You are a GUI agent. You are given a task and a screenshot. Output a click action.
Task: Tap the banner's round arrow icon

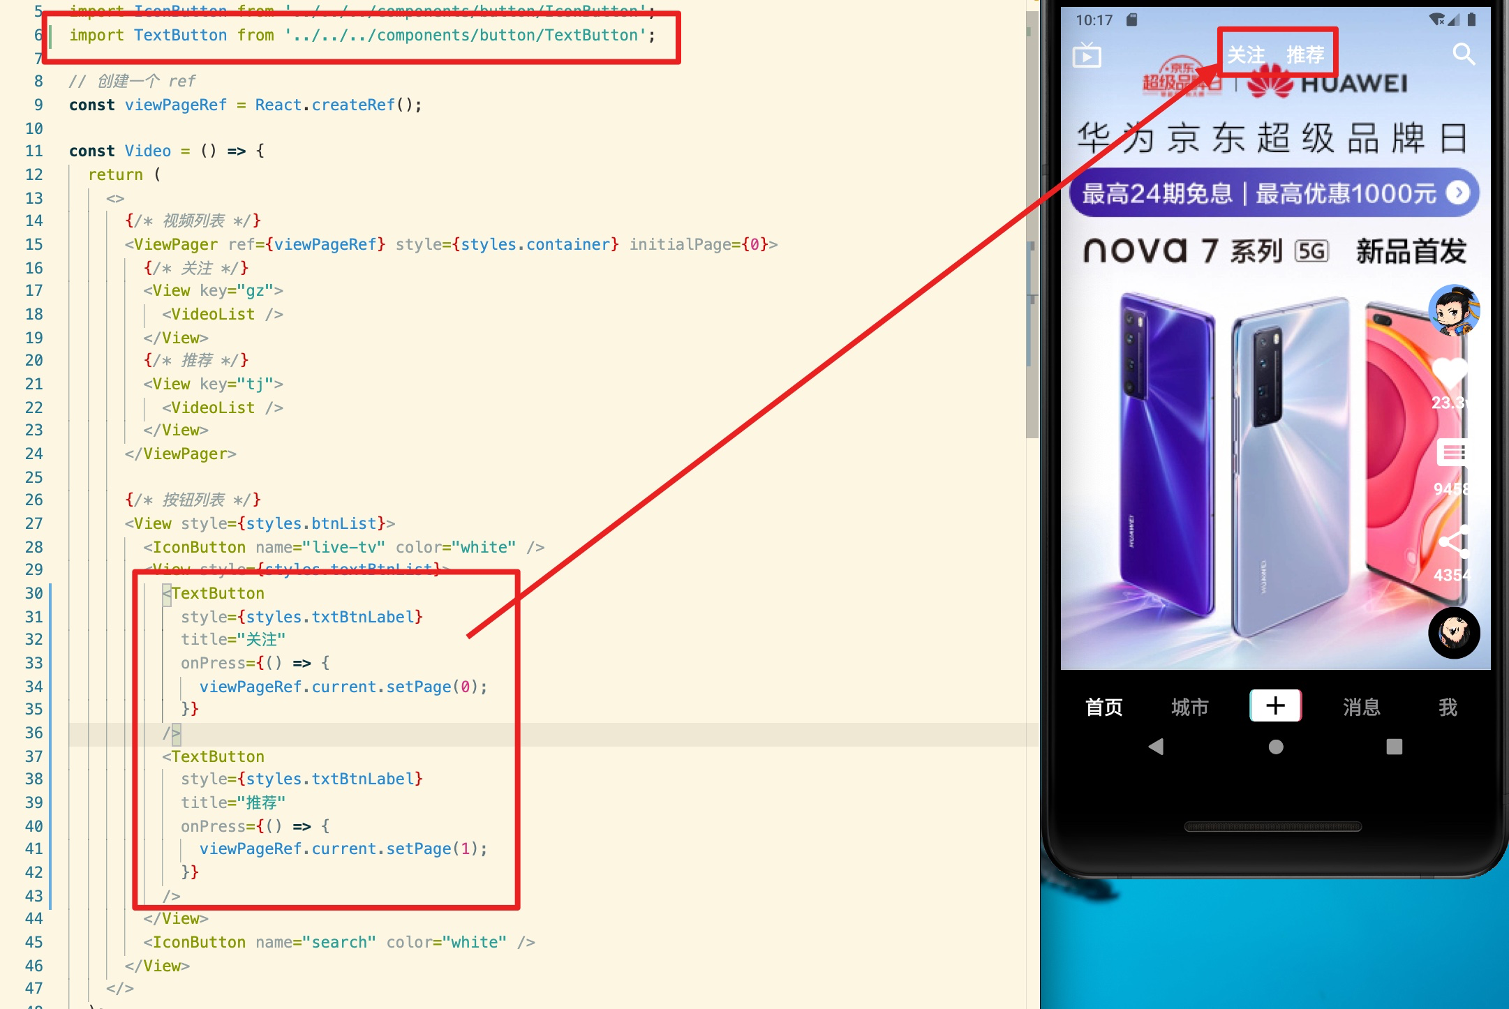(1457, 193)
